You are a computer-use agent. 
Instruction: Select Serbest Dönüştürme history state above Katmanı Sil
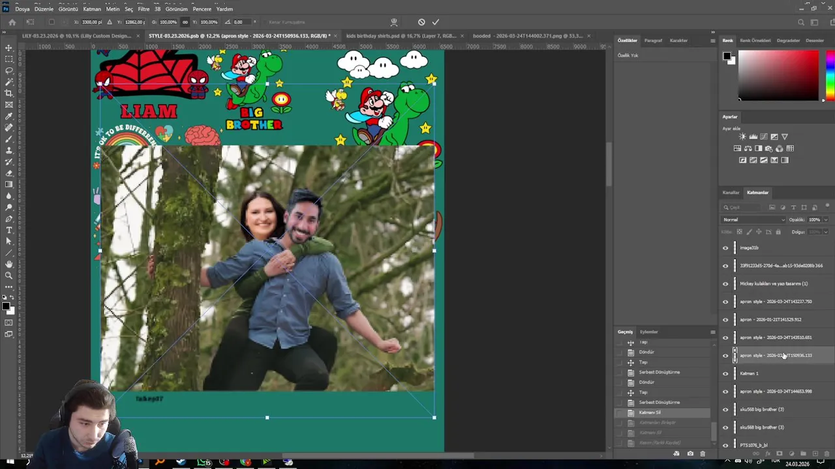coord(659,403)
